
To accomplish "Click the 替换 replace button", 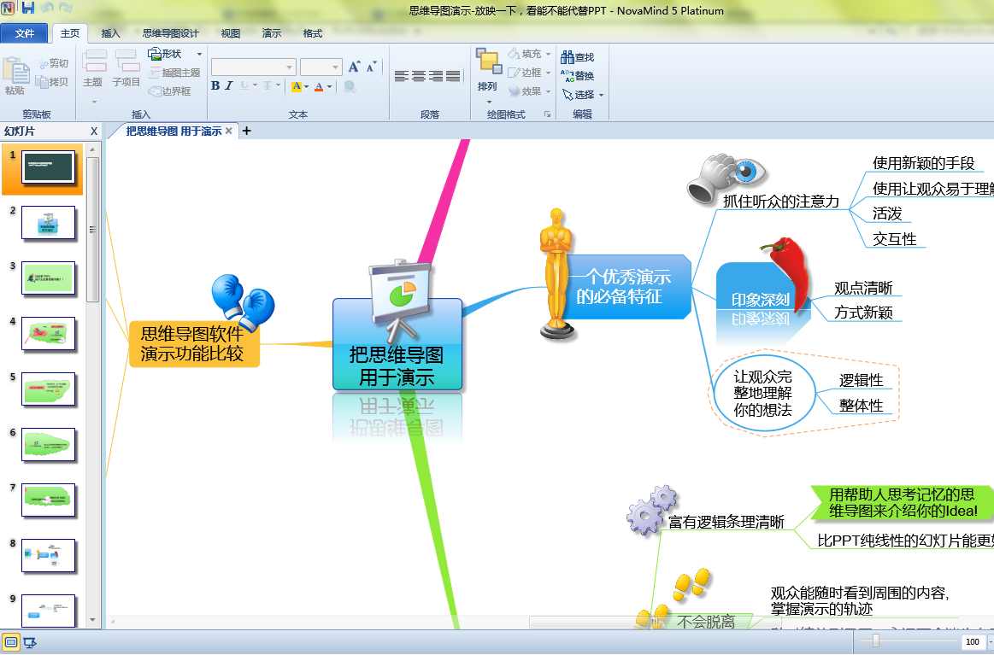I will click(578, 75).
